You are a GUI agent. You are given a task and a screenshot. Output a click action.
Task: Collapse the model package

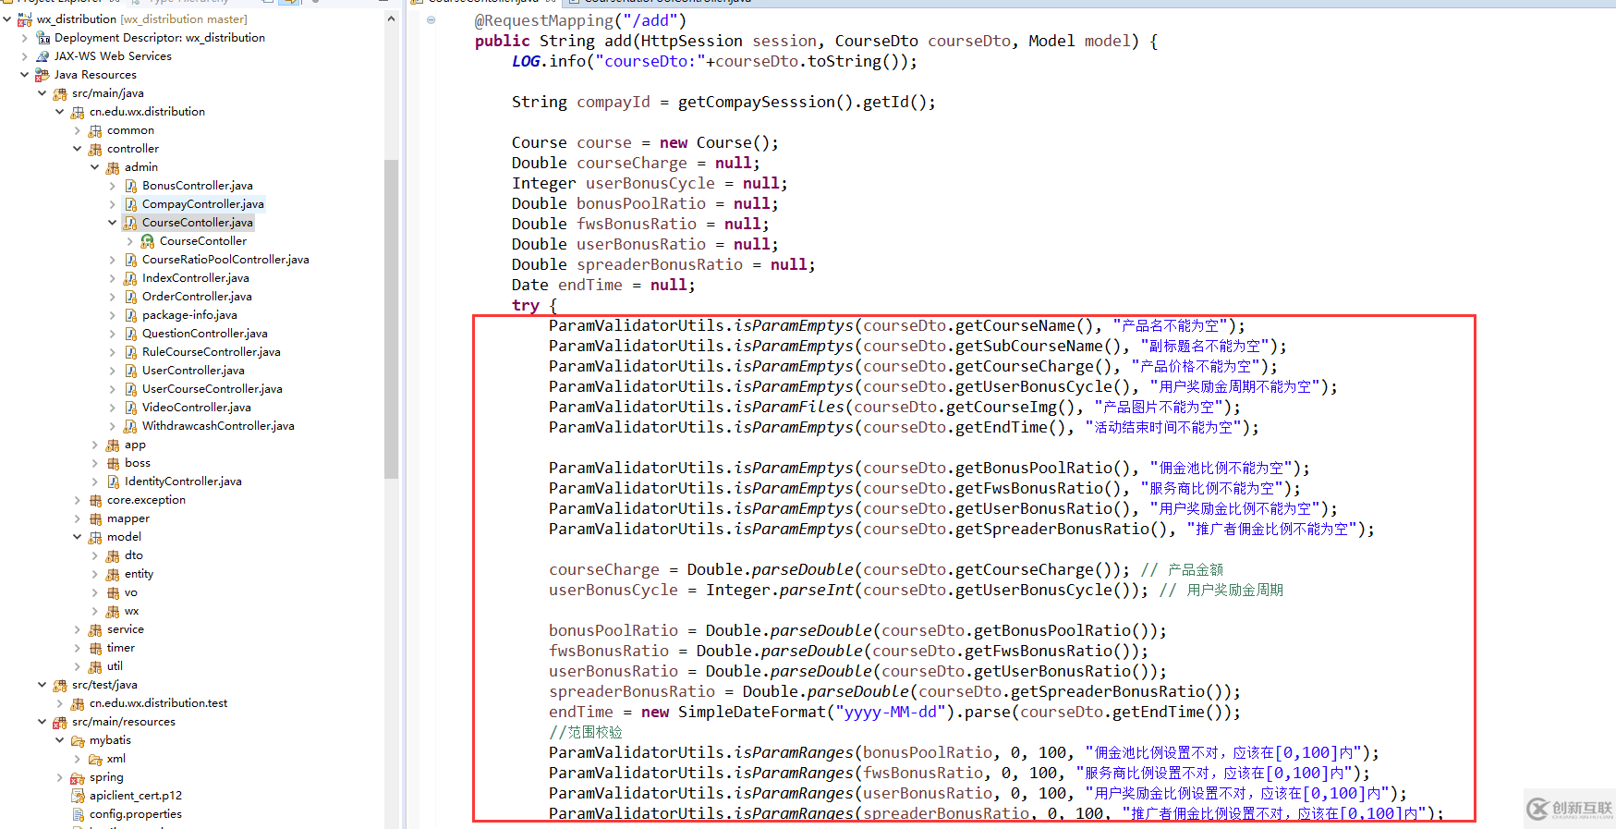[x=78, y=537]
